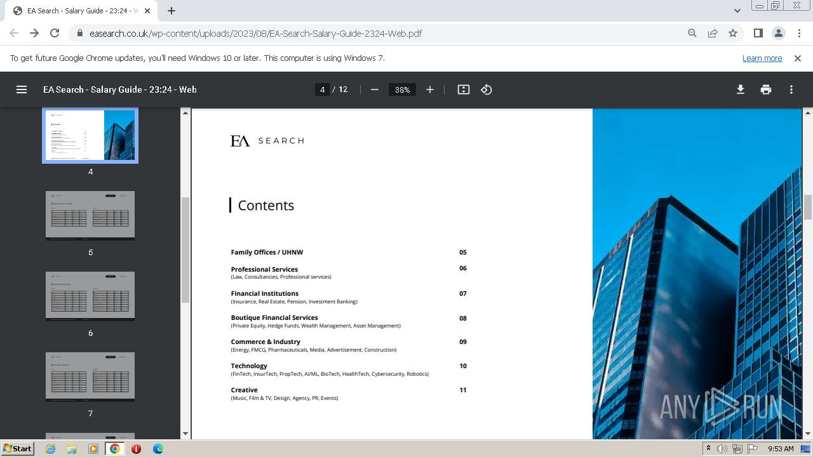Open the media player taskbar icon
Screen dimensions: 813x457
(x=93, y=449)
